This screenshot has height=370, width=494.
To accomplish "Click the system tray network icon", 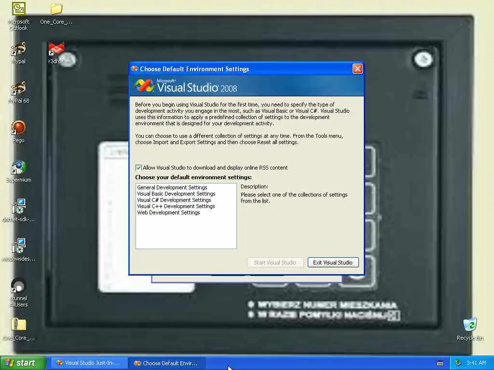I will coord(458,363).
